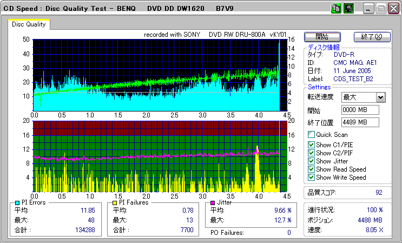
Task: Click the 終了(X) exit button
Action: tap(372, 37)
